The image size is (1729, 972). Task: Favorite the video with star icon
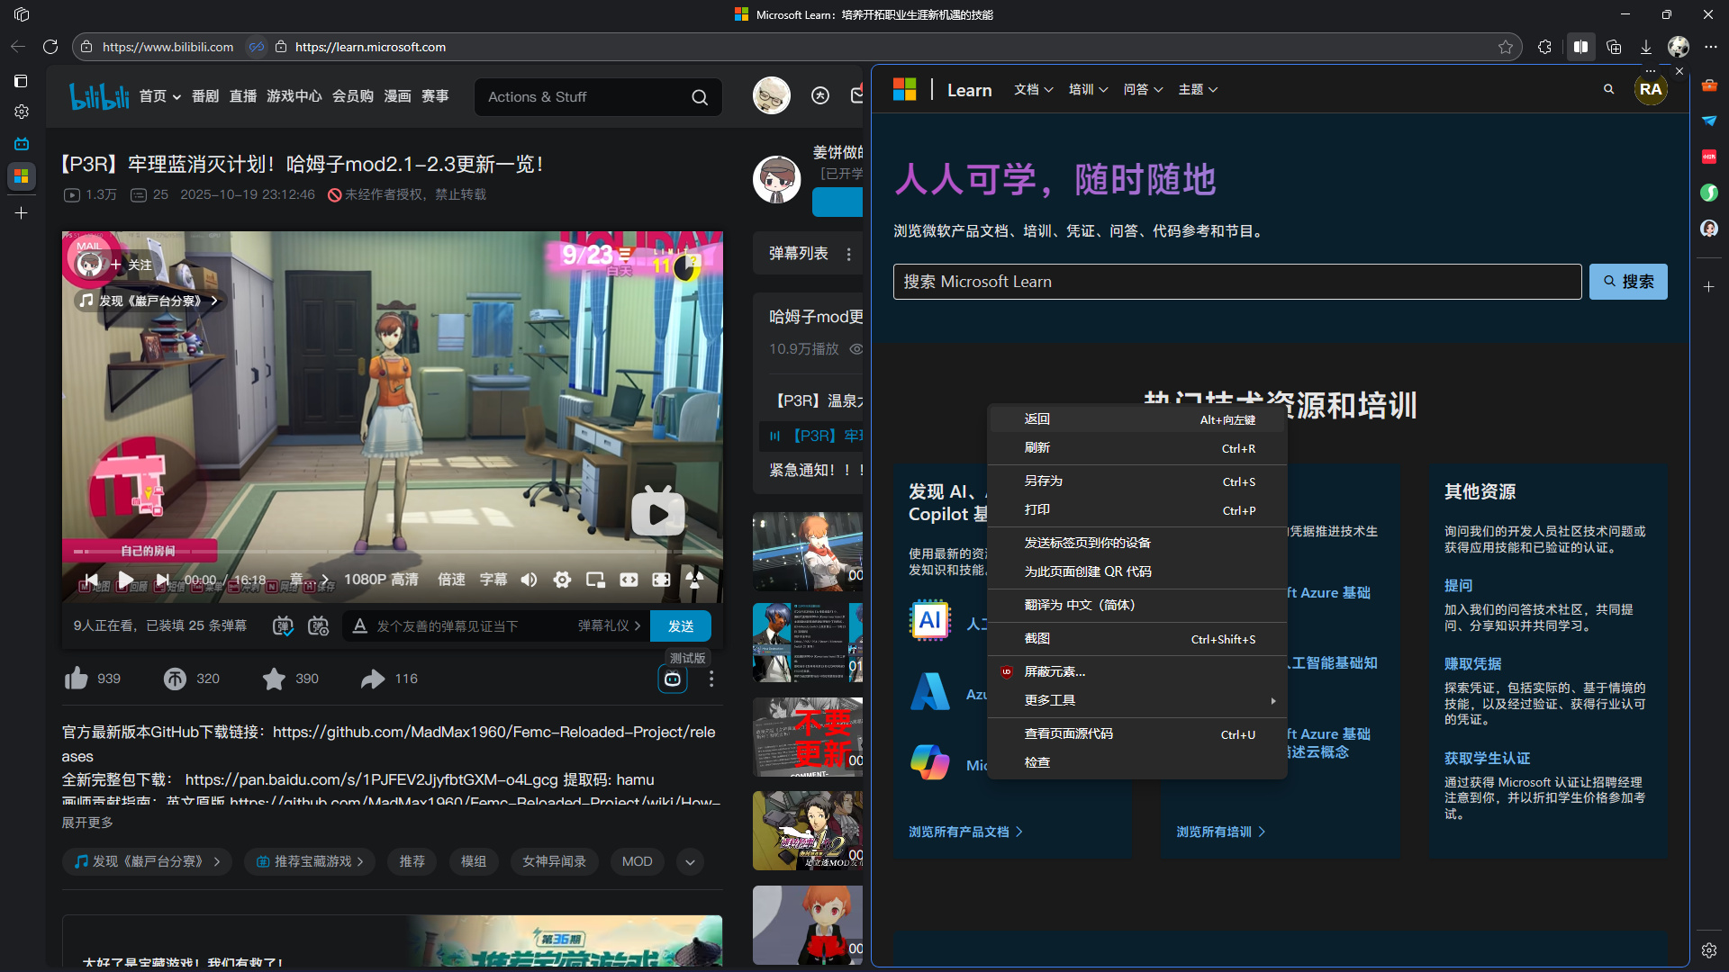pos(274,679)
